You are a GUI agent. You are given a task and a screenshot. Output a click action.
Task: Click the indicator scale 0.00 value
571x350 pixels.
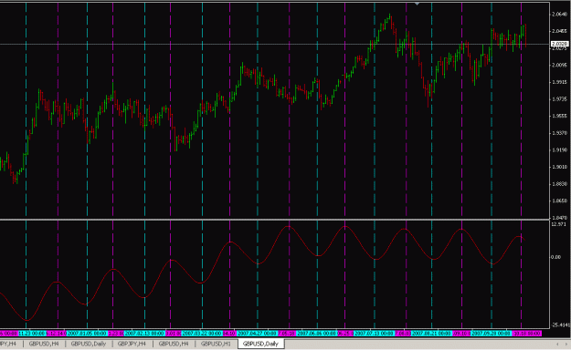point(556,257)
